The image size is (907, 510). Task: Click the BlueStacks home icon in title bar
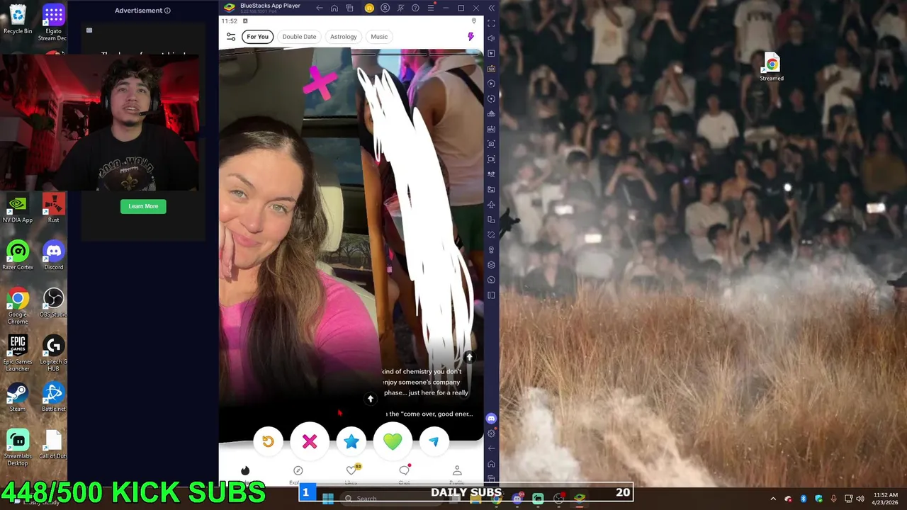334,8
